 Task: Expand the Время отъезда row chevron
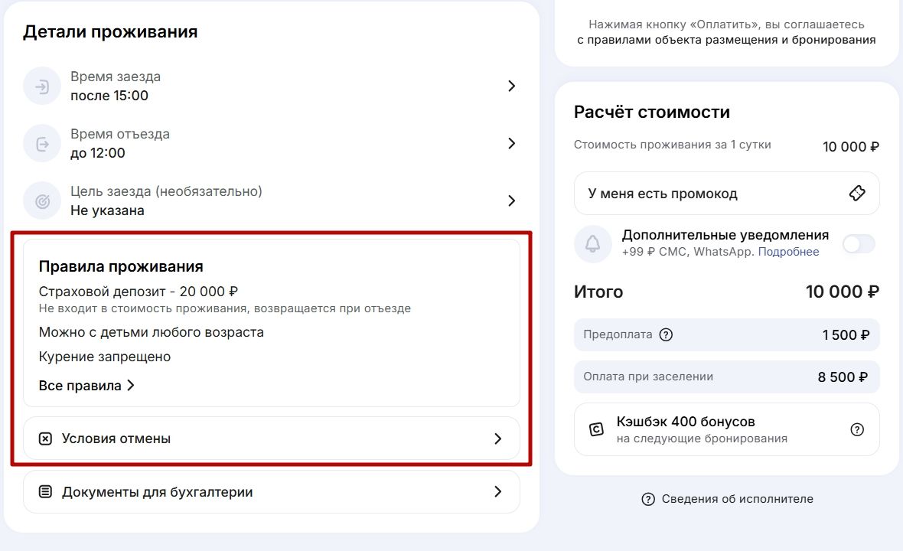coord(512,144)
